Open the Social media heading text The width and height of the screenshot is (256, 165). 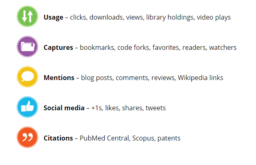point(64,108)
